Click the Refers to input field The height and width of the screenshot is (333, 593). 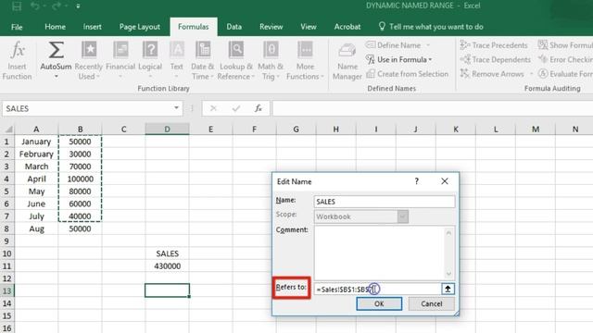coord(377,290)
